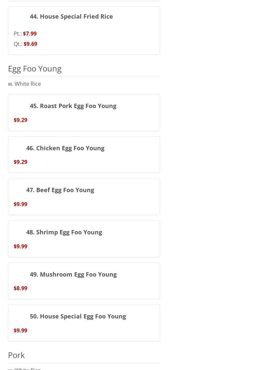This screenshot has width=256, height=370.
Task: Open the Roast Pork Egg Foo Young item
Action: (x=73, y=106)
